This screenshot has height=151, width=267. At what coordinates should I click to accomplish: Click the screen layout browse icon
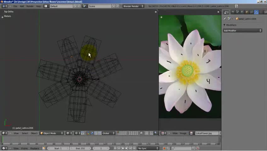point(46,6)
